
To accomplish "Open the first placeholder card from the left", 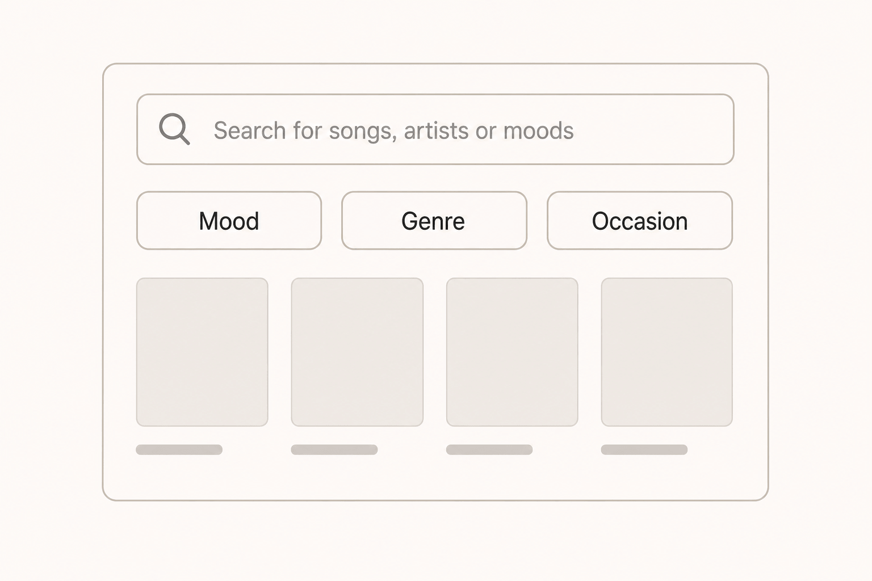I will click(x=202, y=352).
